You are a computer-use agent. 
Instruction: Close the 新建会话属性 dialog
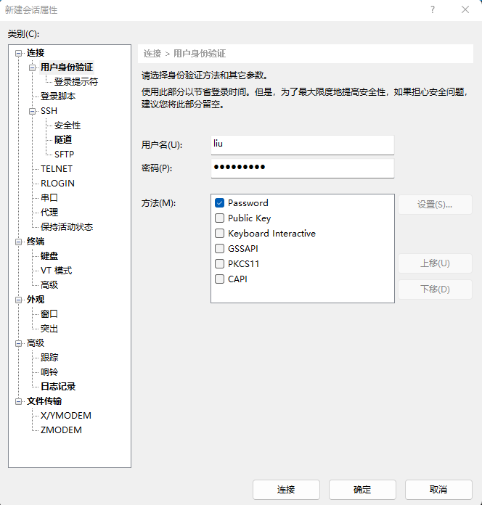tap(465, 9)
